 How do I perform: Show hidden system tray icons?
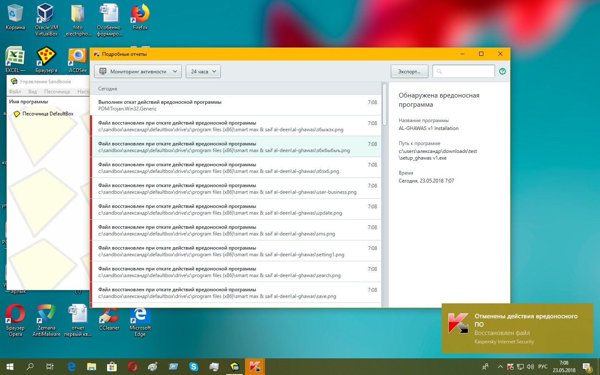click(500, 367)
